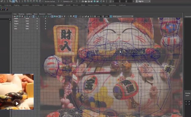Screen dimensions: 191x117
Task: Open the Renderer panel menu
Action: (42, 14)
